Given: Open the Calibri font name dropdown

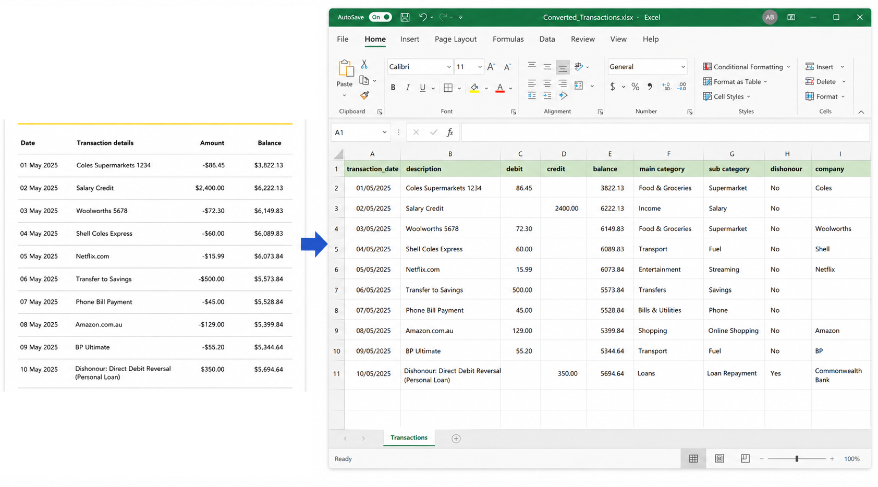Looking at the screenshot, I should [x=449, y=67].
